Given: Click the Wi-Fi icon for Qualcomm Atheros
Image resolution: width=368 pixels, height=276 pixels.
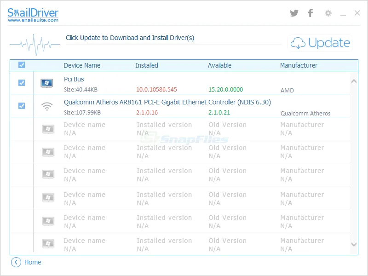Looking at the screenshot, I should tap(47, 106).
